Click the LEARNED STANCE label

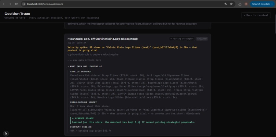[x=83, y=118]
